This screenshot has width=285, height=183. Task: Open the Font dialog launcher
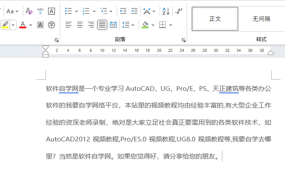tap(57, 40)
